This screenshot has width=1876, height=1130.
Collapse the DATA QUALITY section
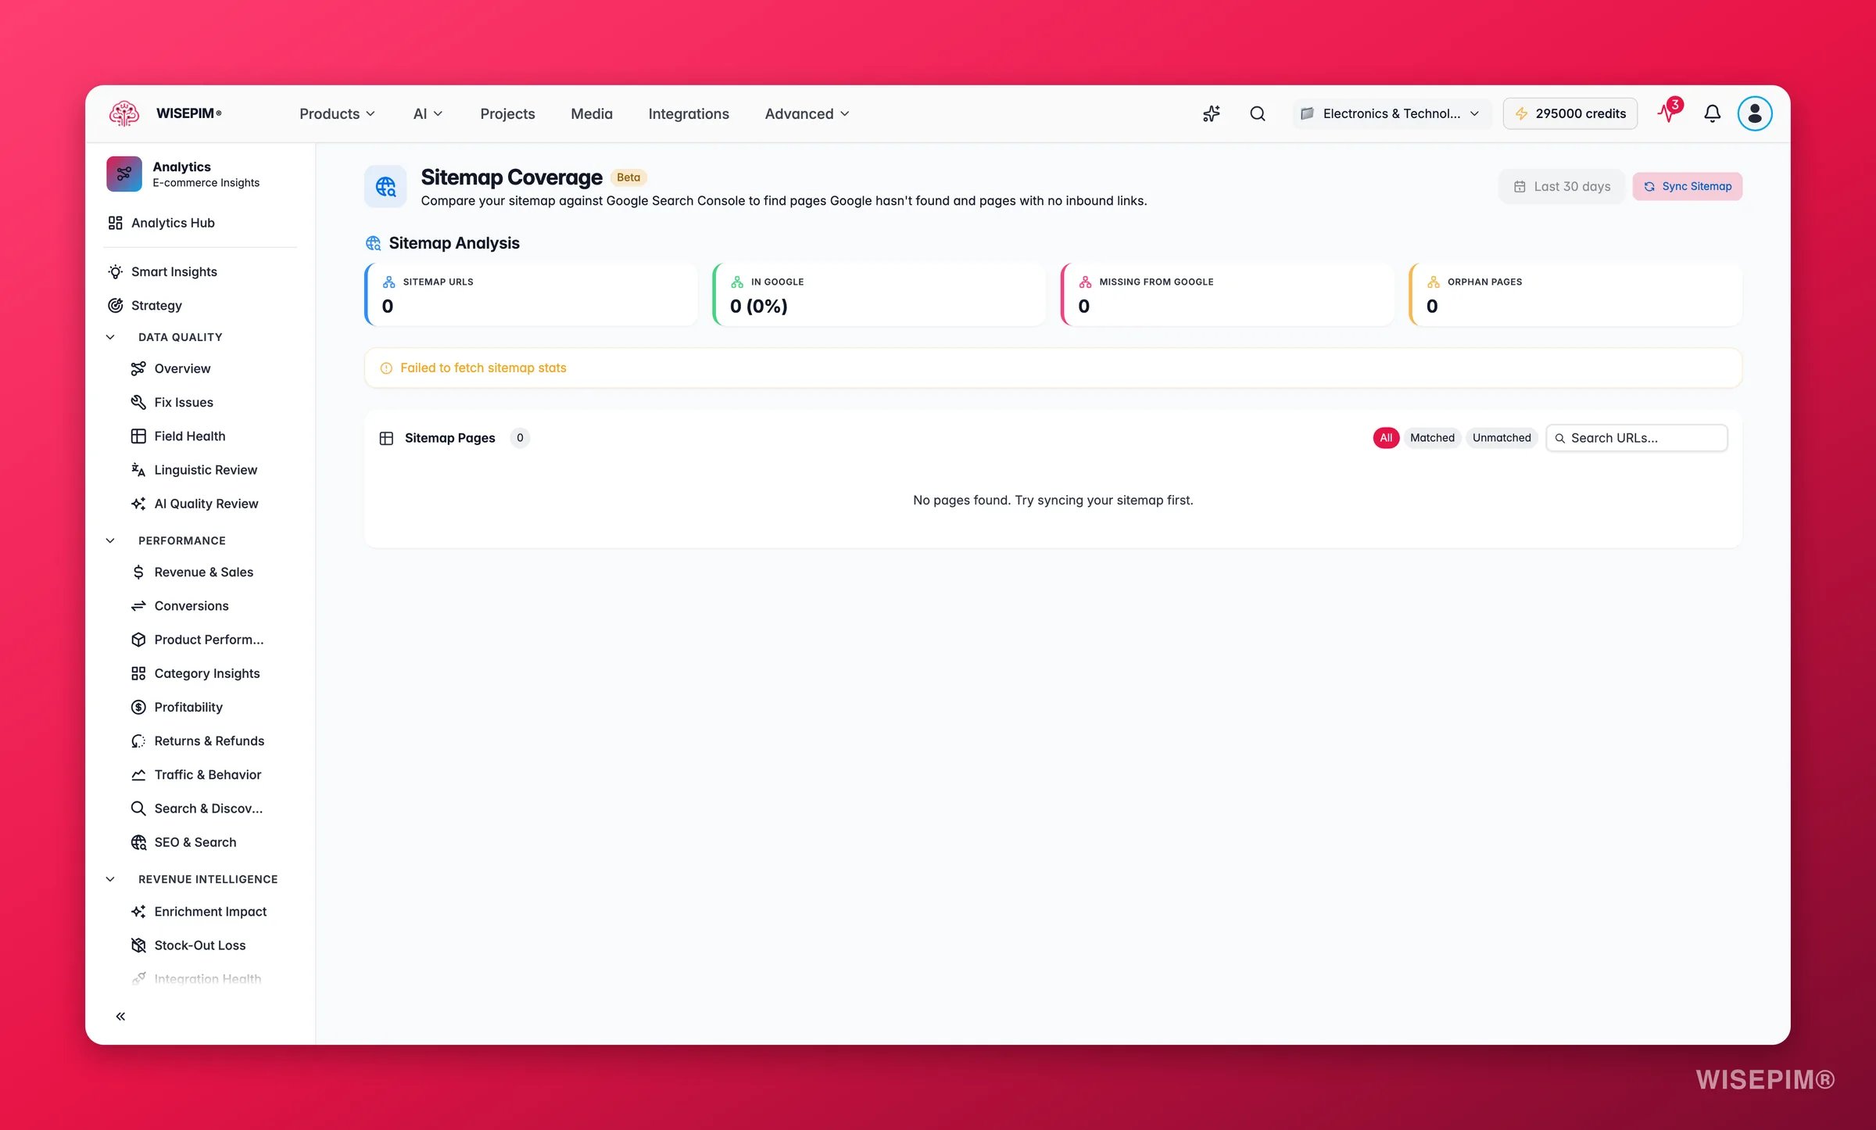[x=110, y=337]
